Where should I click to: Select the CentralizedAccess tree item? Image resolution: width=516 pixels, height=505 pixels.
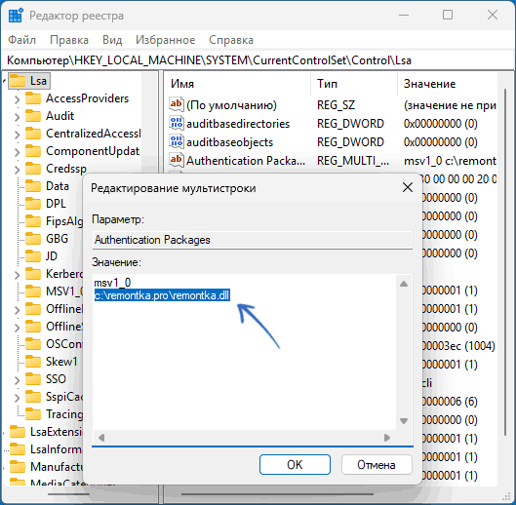pos(94,134)
